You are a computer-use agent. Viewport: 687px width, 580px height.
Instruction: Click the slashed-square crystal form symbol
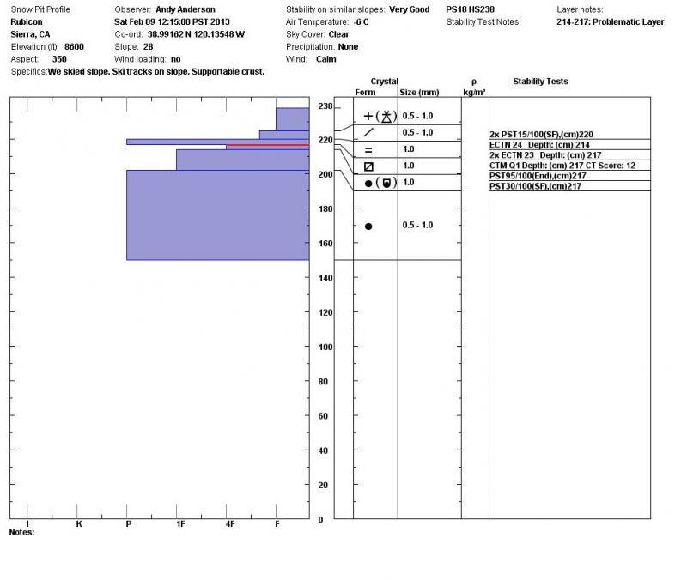pyautogui.click(x=368, y=166)
